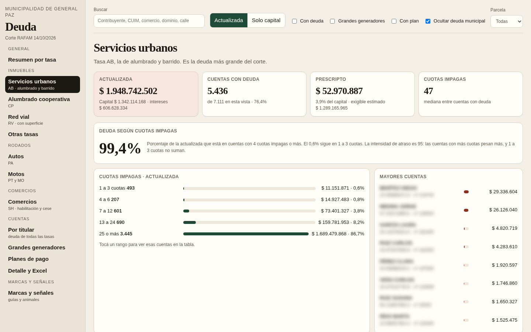Open Planes de pago page
The width and height of the screenshot is (531, 332).
tap(42, 259)
